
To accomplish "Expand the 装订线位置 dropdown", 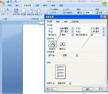I will coord(103,35).
